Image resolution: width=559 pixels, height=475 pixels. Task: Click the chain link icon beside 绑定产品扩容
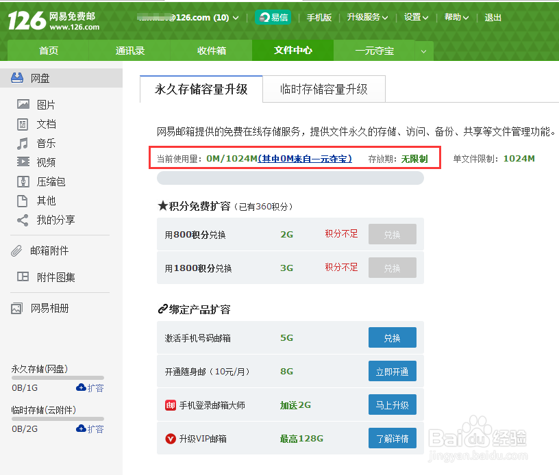(x=162, y=309)
